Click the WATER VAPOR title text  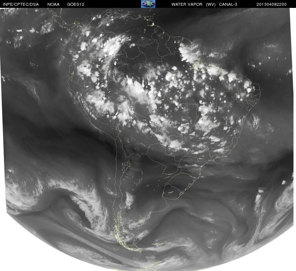pyautogui.click(x=187, y=4)
